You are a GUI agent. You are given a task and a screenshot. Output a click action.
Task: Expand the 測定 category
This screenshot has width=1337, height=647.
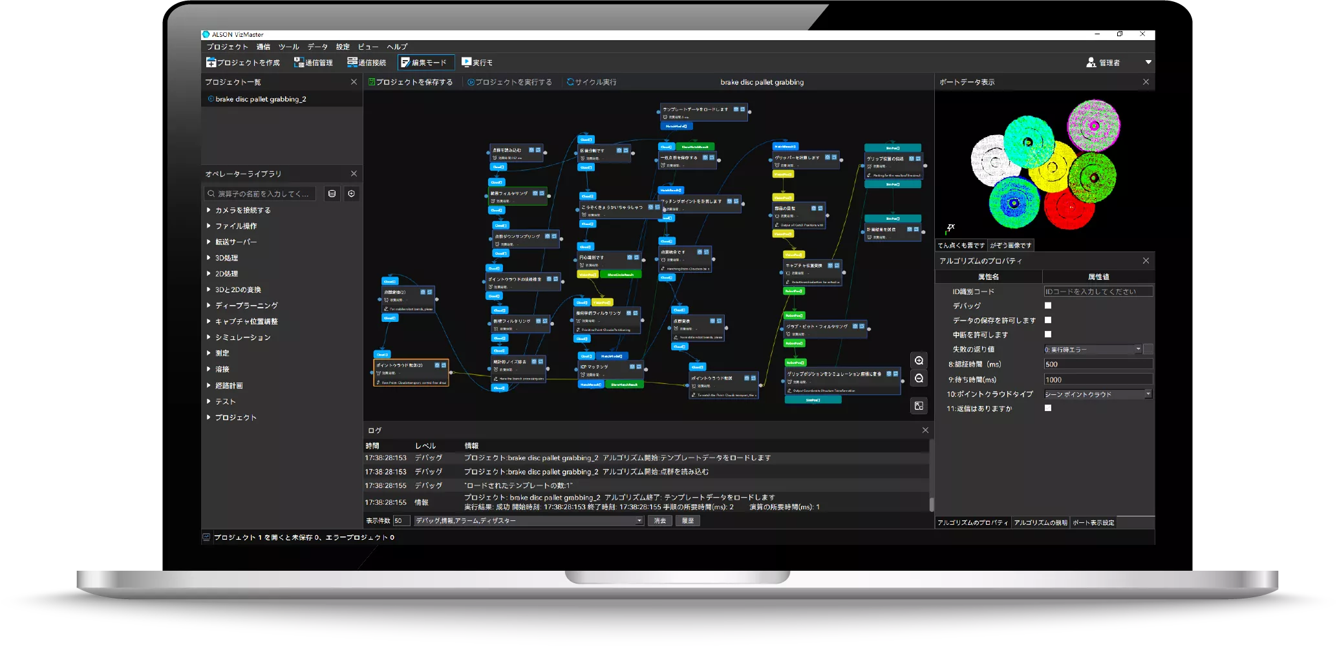pos(209,353)
